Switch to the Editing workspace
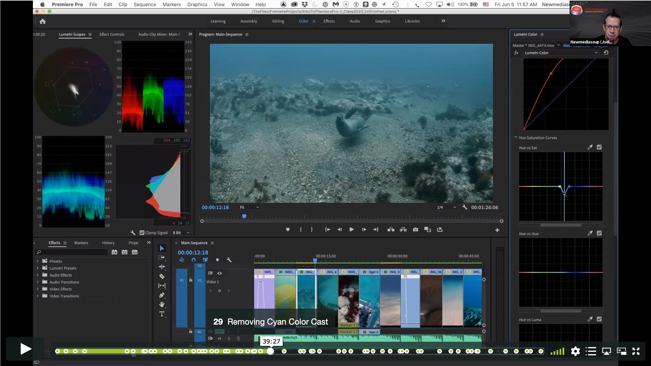This screenshot has width=651, height=366. pos(278,21)
